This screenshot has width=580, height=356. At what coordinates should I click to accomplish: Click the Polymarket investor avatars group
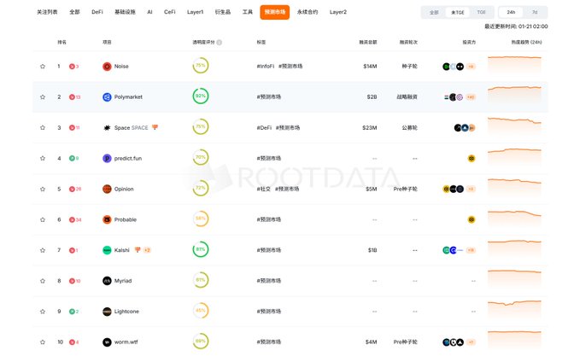click(x=454, y=97)
